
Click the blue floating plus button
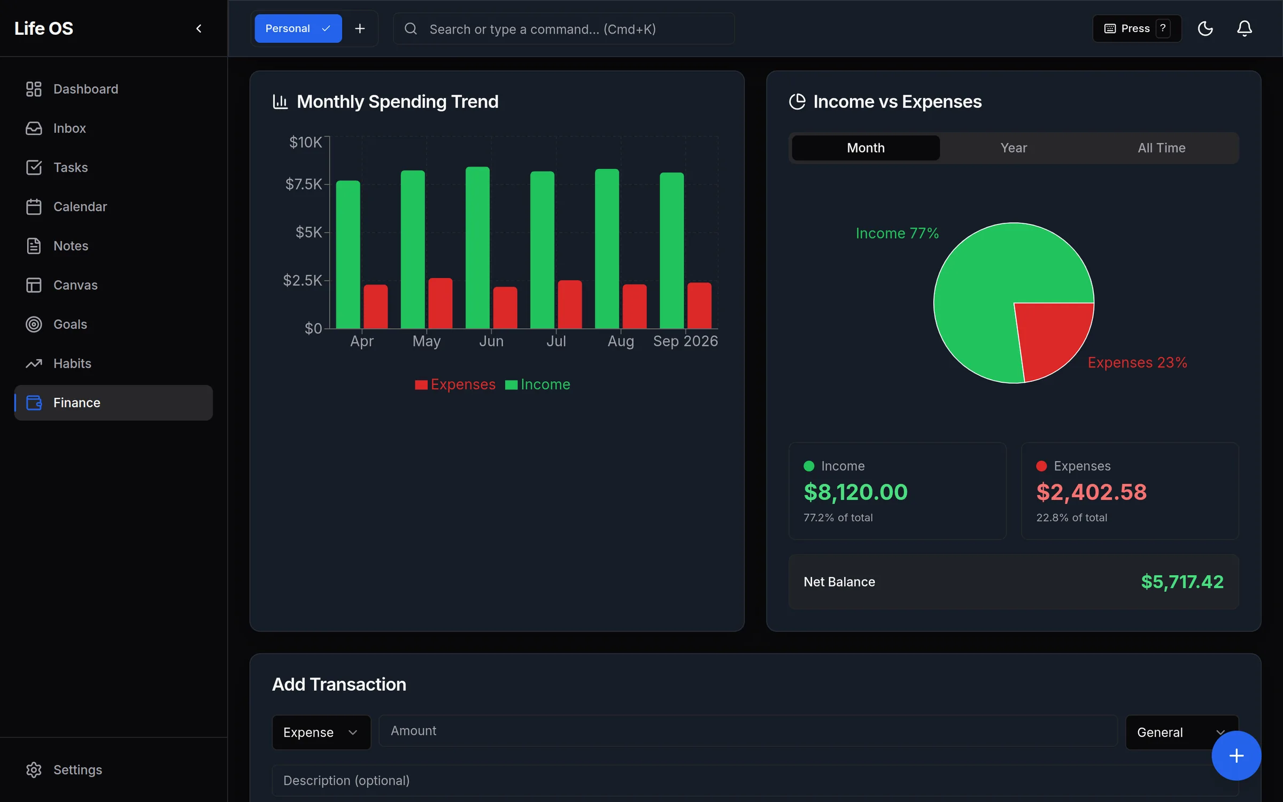pos(1236,755)
